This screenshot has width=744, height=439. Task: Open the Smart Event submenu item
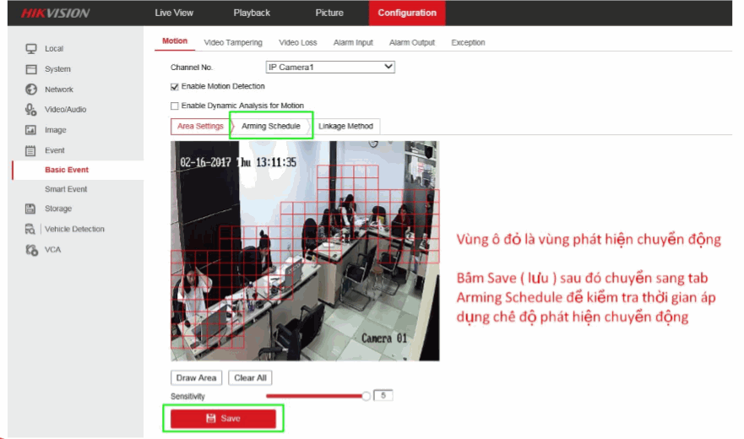coord(66,189)
